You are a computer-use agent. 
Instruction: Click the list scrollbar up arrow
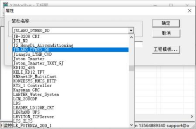131,37
